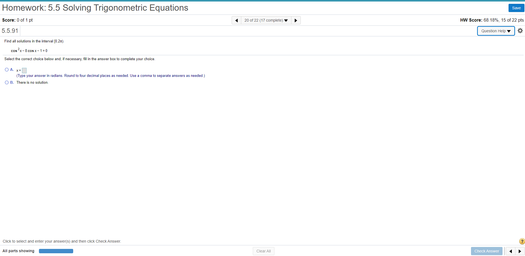This screenshot has width=525, height=256.
Task: Select choice B, There is no solution
Action: 6,82
